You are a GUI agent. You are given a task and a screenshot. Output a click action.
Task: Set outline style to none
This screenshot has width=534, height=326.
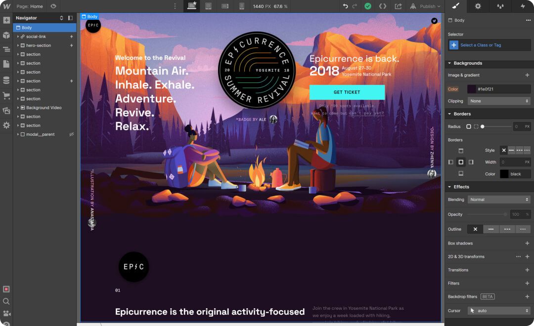coord(475,229)
